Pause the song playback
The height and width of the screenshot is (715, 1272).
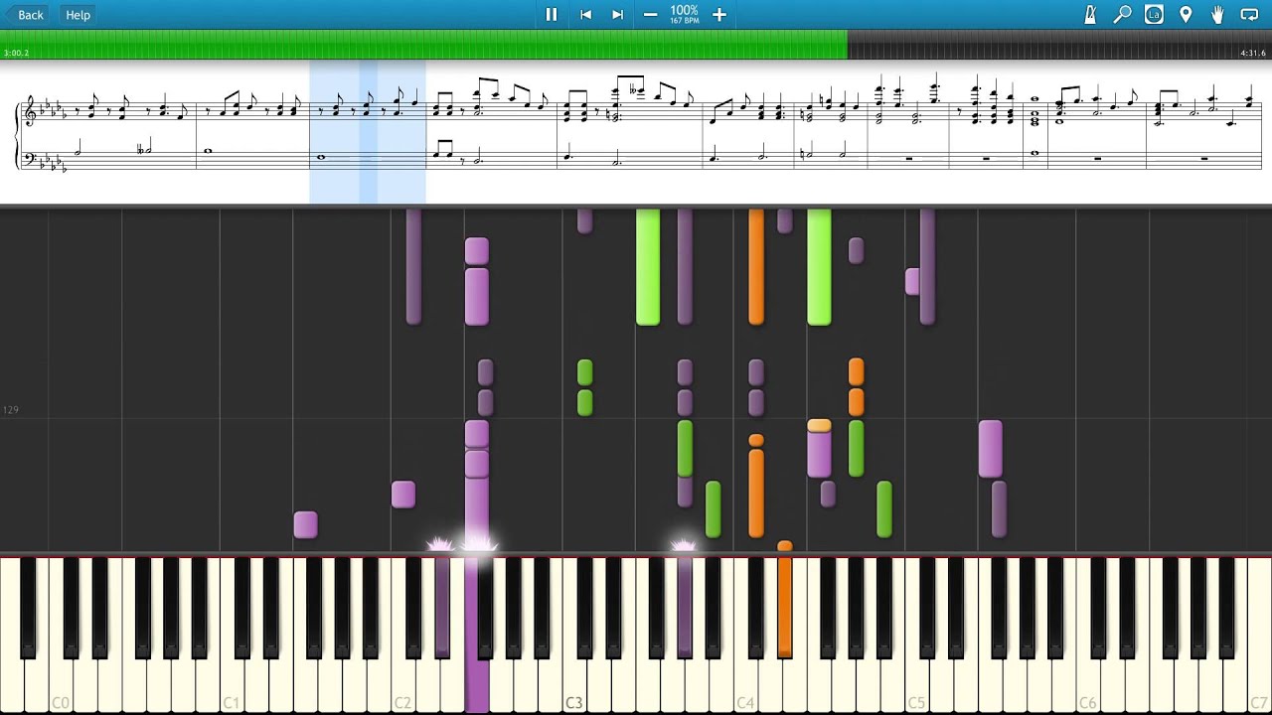[x=552, y=15]
